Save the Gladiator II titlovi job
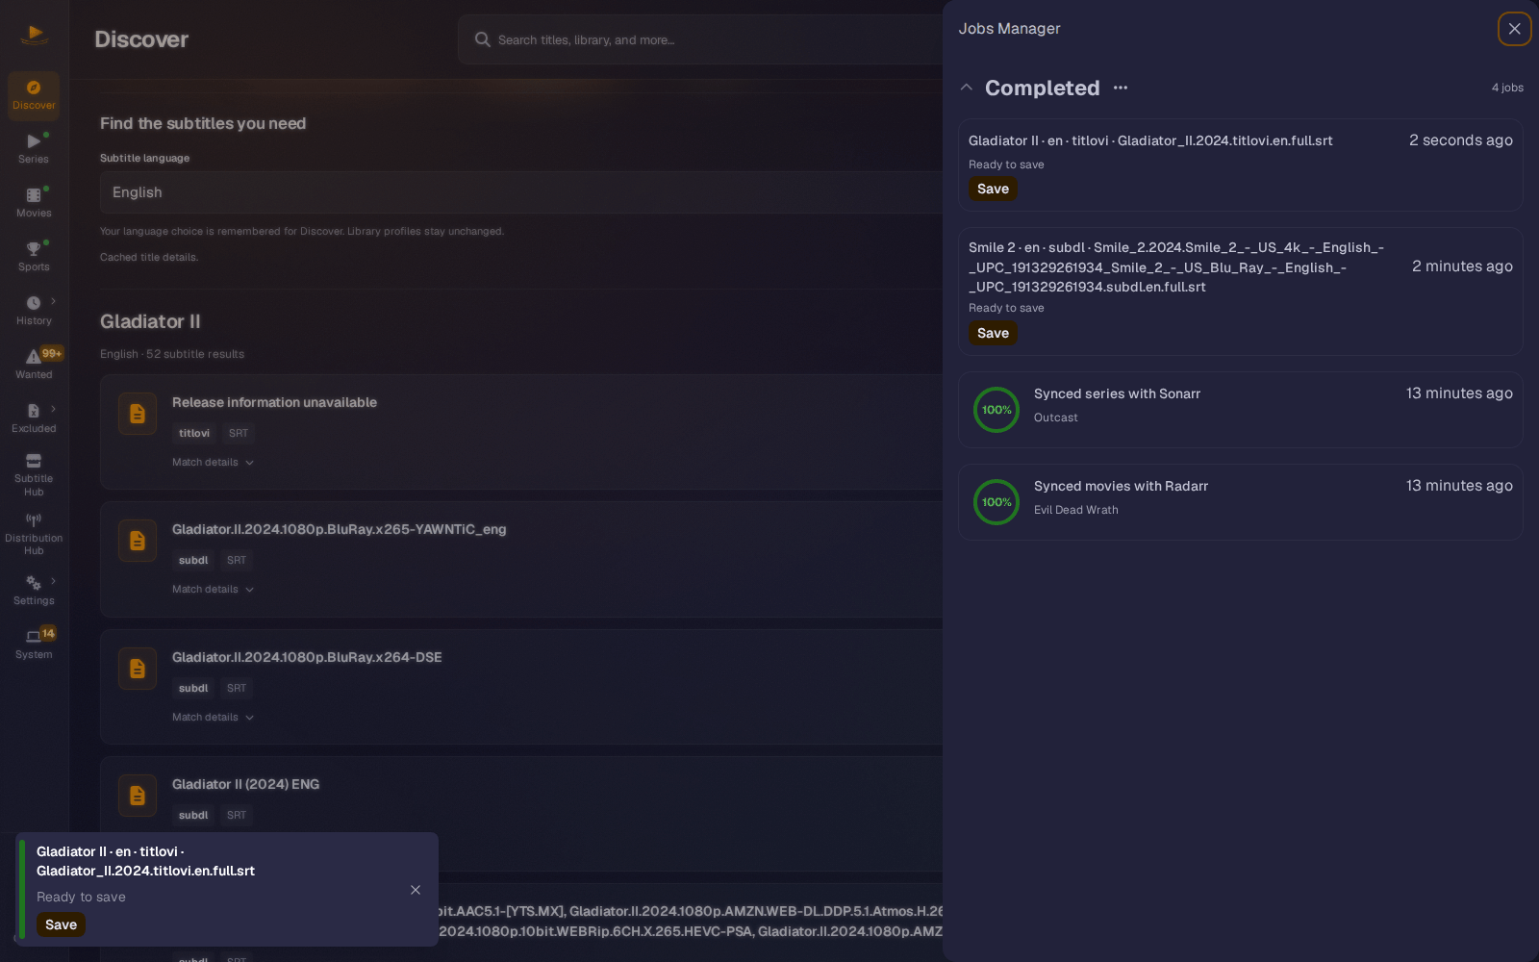Image resolution: width=1539 pixels, height=962 pixels. 993,190
